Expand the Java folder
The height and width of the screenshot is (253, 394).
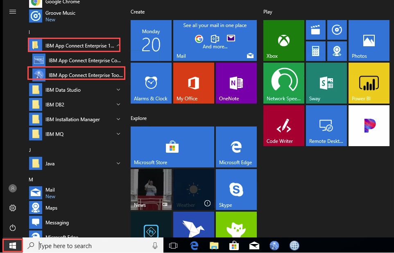click(x=75, y=164)
